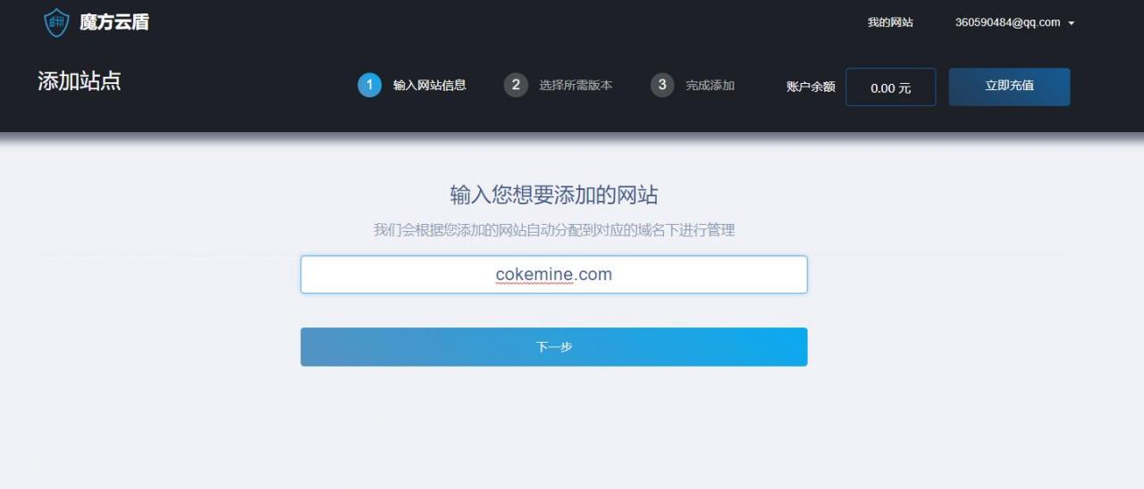
Task: Expand the 360590484@qq.com account dropdown
Action: (x=1014, y=22)
